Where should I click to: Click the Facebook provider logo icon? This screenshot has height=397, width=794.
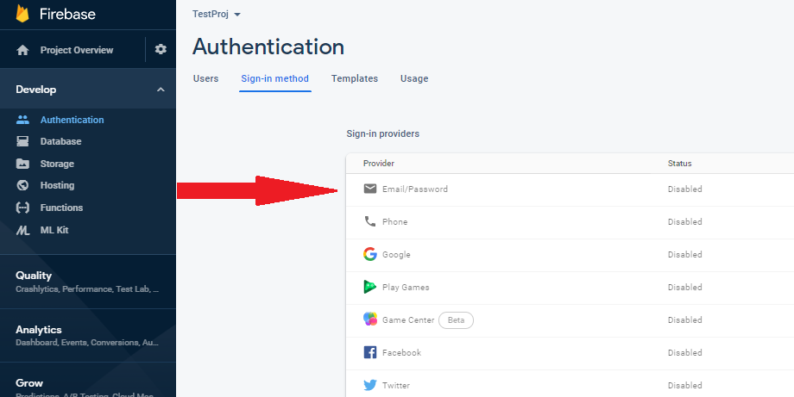(x=370, y=352)
